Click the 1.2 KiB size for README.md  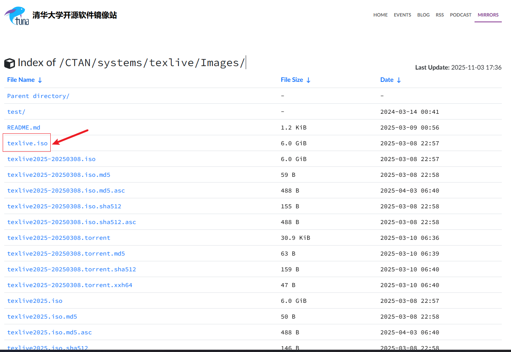point(294,128)
